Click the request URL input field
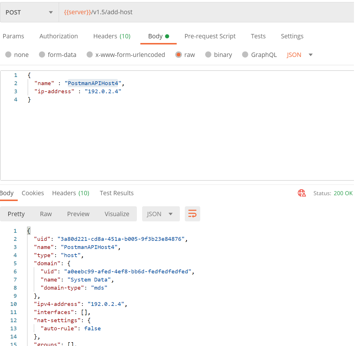 [203, 12]
